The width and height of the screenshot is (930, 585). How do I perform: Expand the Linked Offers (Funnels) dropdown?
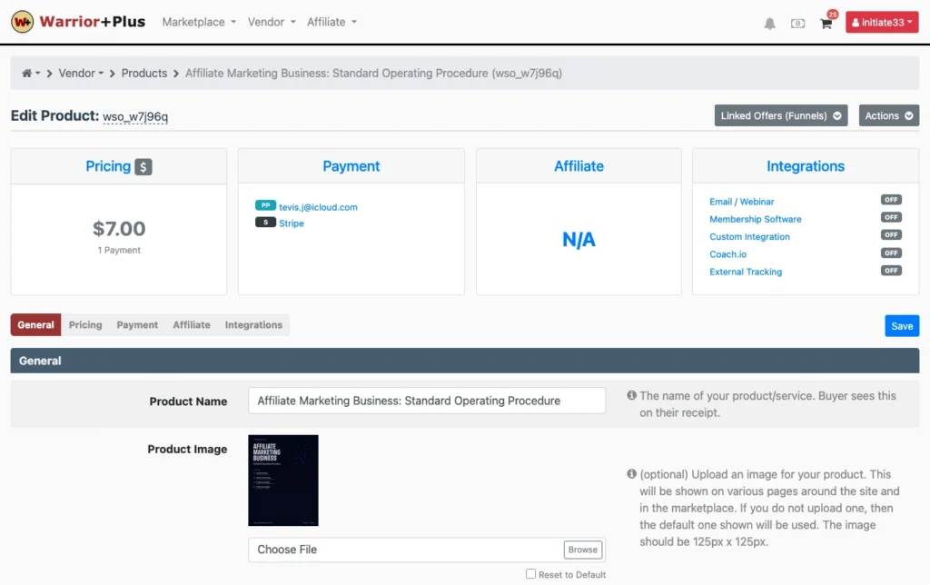(780, 115)
